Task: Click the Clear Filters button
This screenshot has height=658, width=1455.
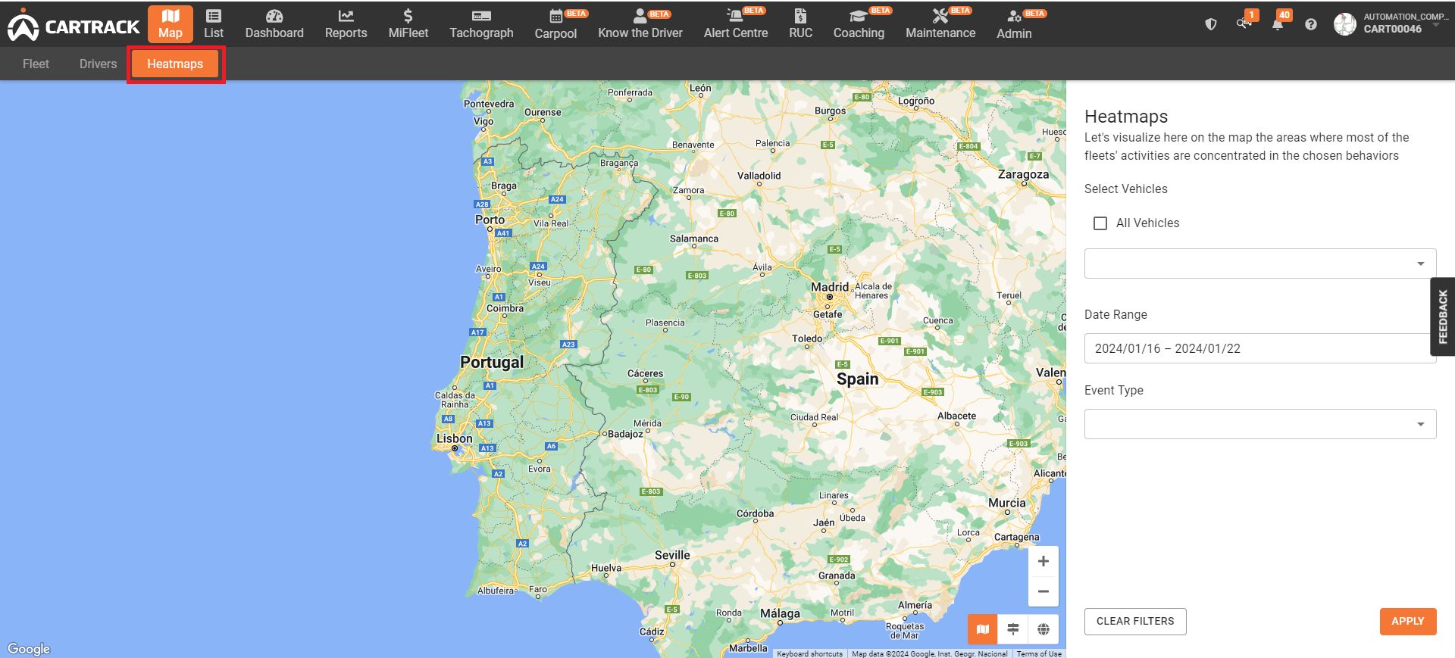Action: tap(1135, 622)
